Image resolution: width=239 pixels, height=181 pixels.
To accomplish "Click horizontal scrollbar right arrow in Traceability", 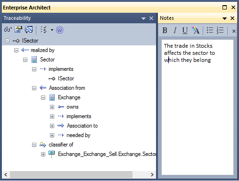I will (152, 174).
